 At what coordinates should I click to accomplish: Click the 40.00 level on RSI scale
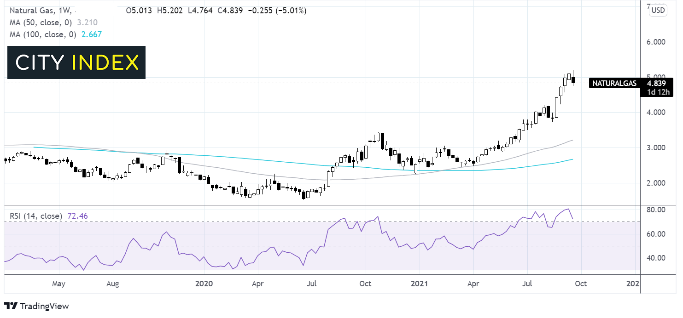657,258
